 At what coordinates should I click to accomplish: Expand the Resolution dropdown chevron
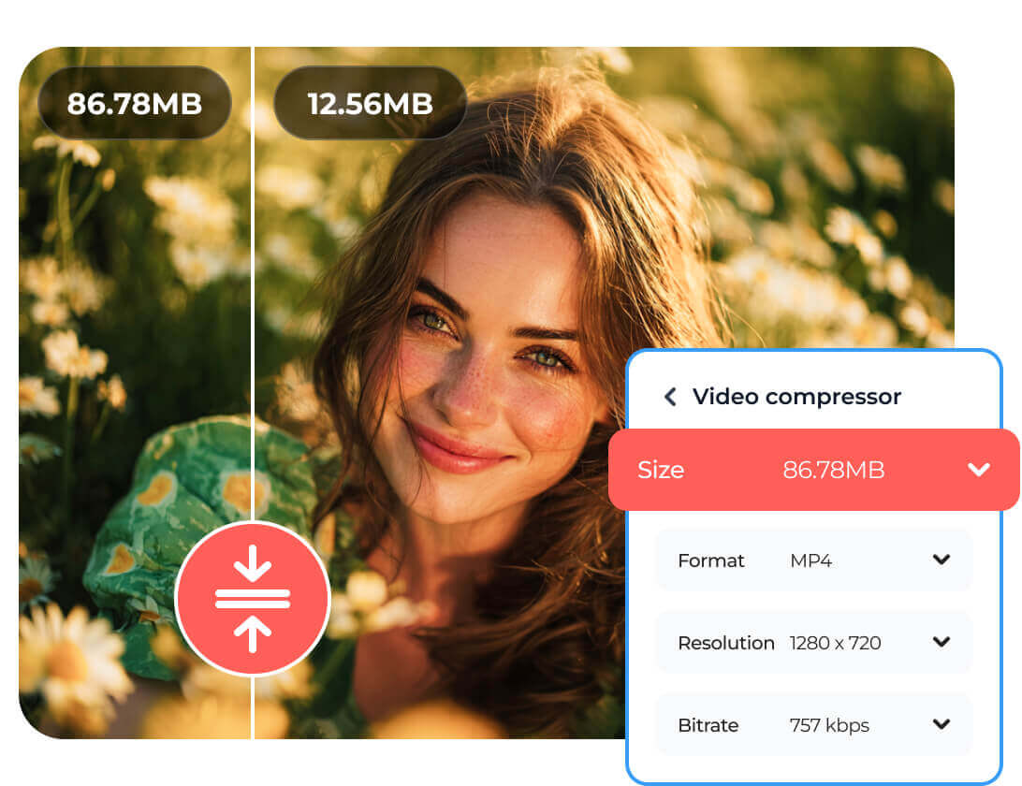(x=942, y=642)
